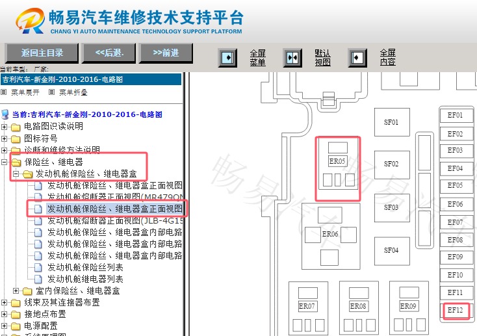Expand the 接地点布置 folder
Image resolution: width=477 pixels, height=336 pixels.
coord(5,314)
